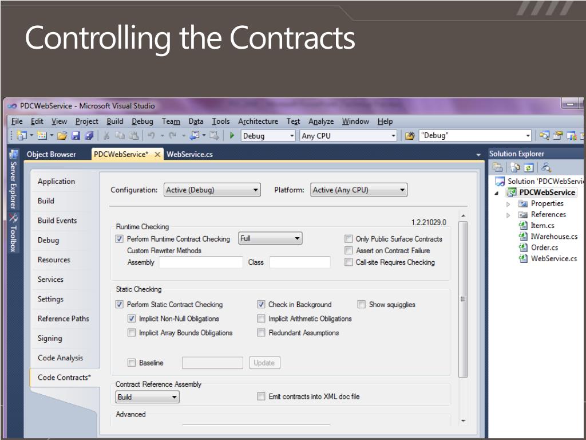Open the Any CPU platform toolbar dropdown
Viewport: 586px width, 440px height.
pos(348,135)
